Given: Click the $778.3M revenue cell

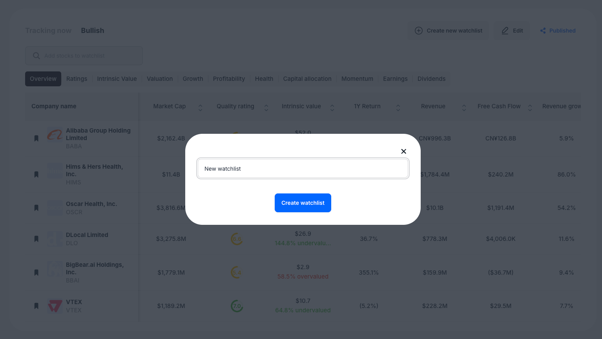Looking at the screenshot, I should [435, 239].
